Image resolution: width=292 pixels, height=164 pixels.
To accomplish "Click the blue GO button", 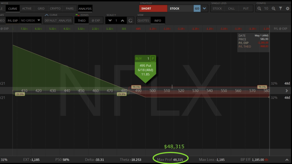I will tap(197, 9).
